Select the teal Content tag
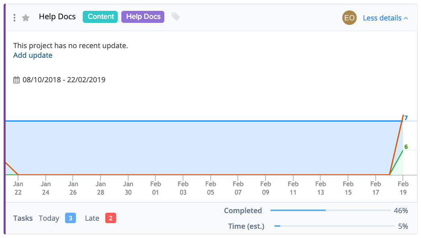This screenshot has width=421, height=238. pos(100,16)
